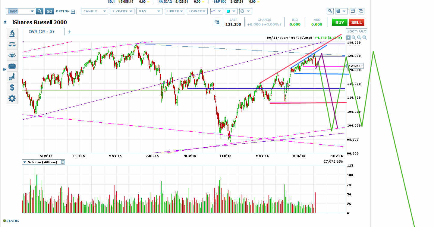Expand the sidebar with double arrow
Screen dimensions: 434x227
pyautogui.click(x=5, y=69)
